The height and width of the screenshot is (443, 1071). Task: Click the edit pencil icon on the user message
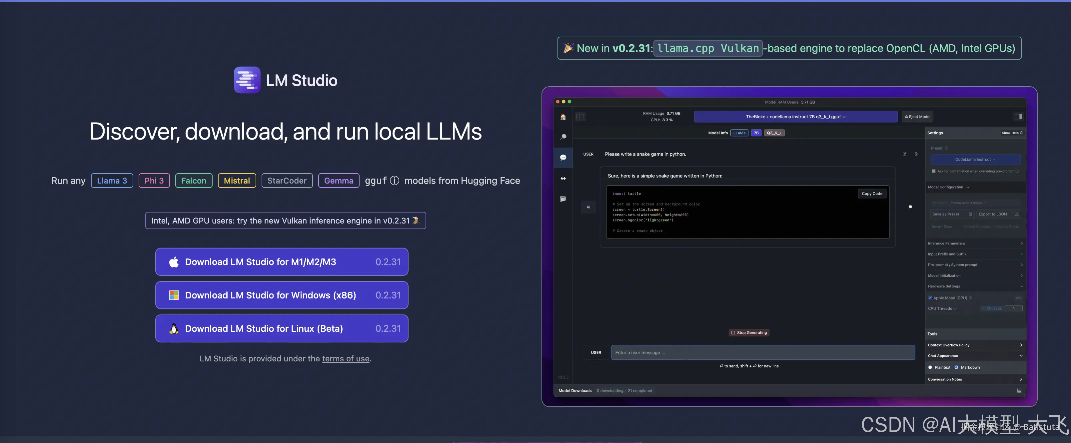[x=904, y=154]
